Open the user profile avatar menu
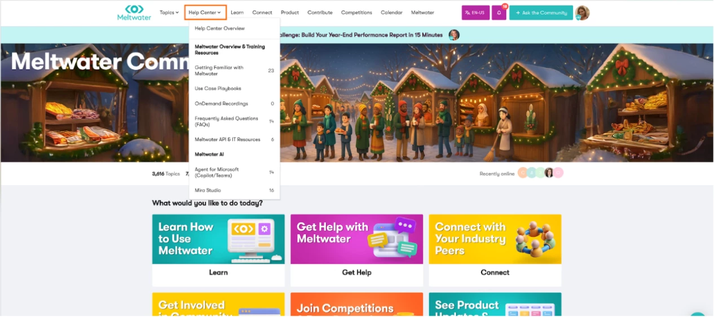 point(583,13)
